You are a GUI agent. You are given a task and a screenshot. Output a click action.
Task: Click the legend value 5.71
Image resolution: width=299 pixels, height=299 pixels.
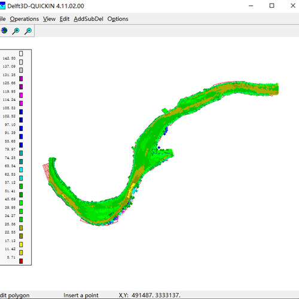click(11, 257)
